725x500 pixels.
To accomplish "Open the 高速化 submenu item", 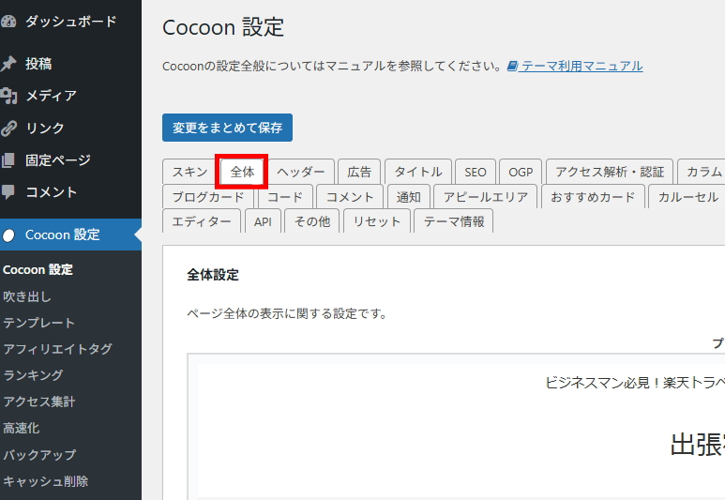I will point(22,428).
